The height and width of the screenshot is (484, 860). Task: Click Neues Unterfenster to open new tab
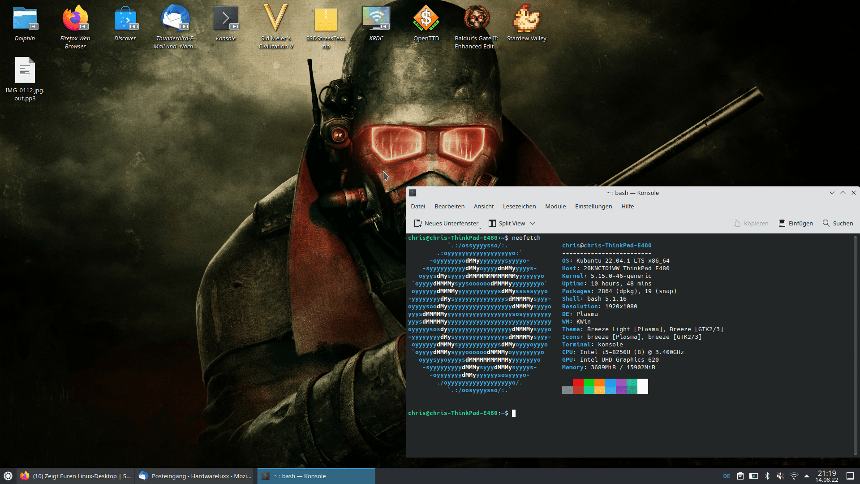pyautogui.click(x=446, y=223)
